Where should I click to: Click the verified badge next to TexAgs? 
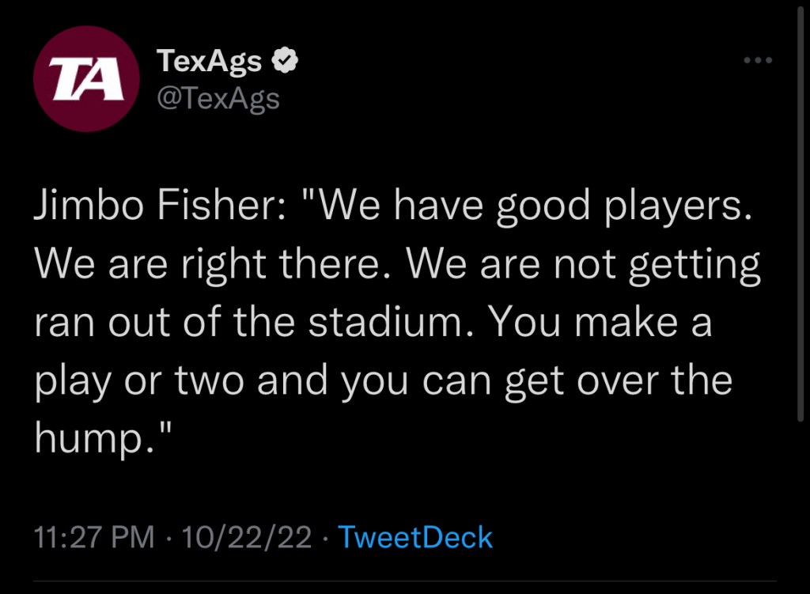pos(284,61)
